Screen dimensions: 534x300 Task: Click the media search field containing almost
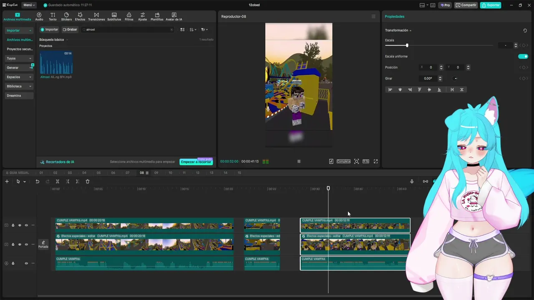127,30
